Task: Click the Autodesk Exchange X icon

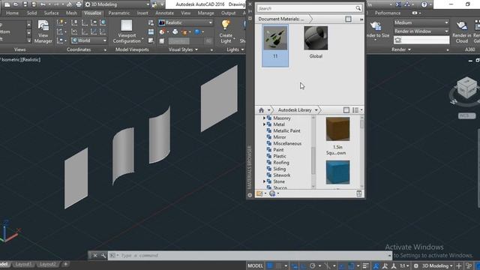Action: tap(398, 4)
